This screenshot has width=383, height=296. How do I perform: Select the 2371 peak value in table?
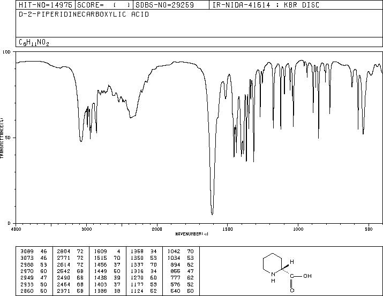coord(64,291)
